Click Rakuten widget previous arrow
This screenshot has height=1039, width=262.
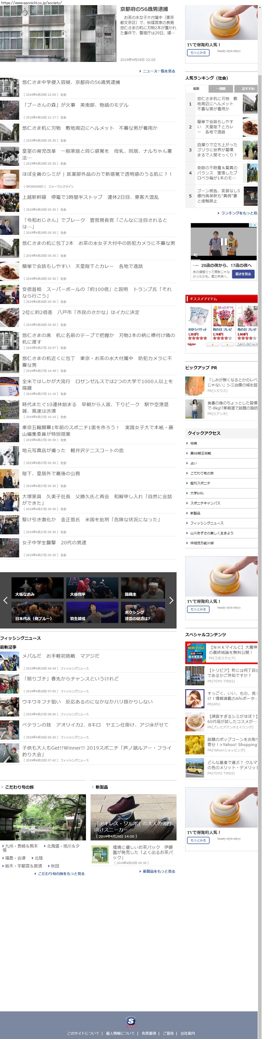click(x=212, y=344)
